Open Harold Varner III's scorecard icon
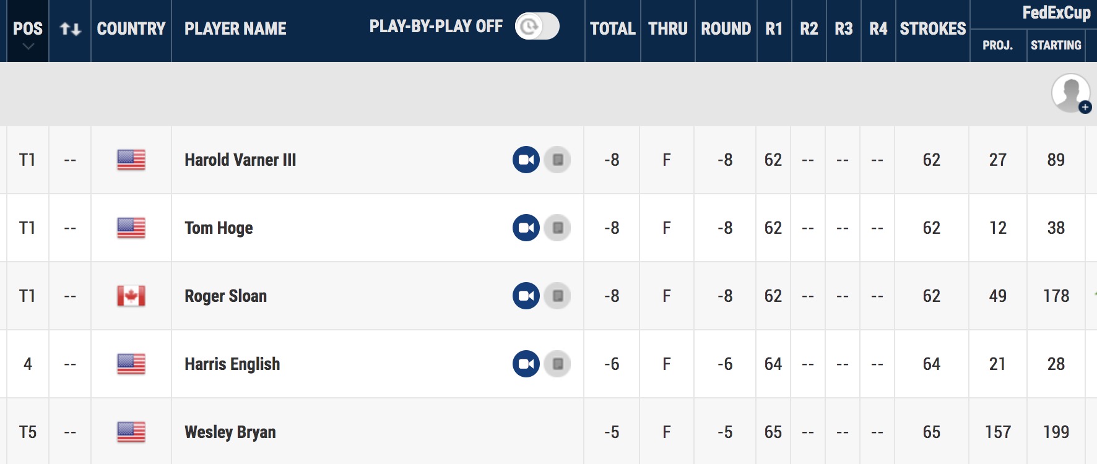 click(x=557, y=160)
